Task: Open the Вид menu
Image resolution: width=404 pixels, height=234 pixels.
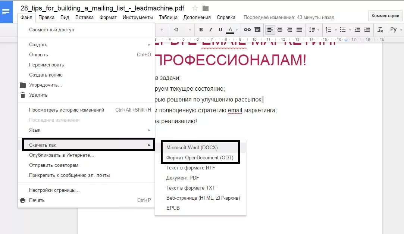Action: 65,17
